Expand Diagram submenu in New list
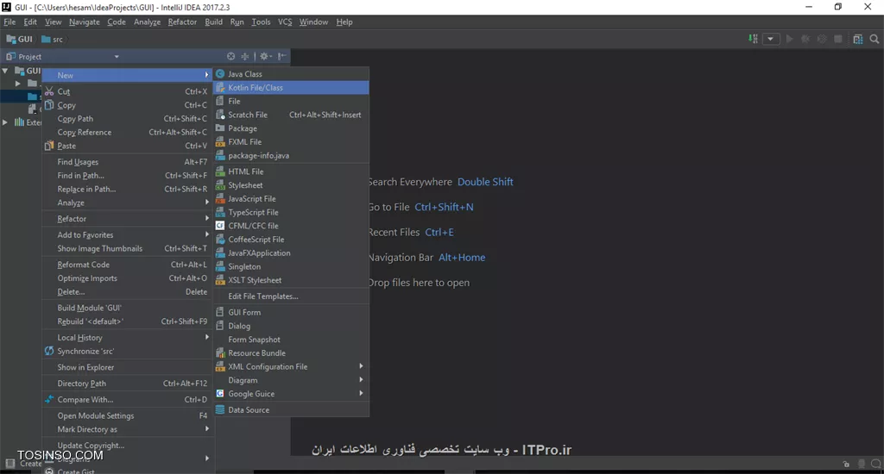Screen dimensions: 884x474 [291, 380]
